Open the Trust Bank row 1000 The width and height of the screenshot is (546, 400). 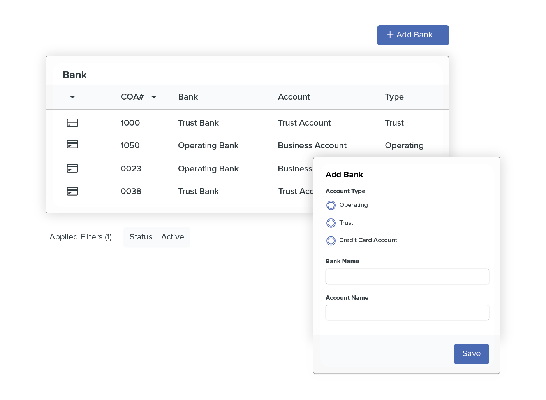coord(198,123)
